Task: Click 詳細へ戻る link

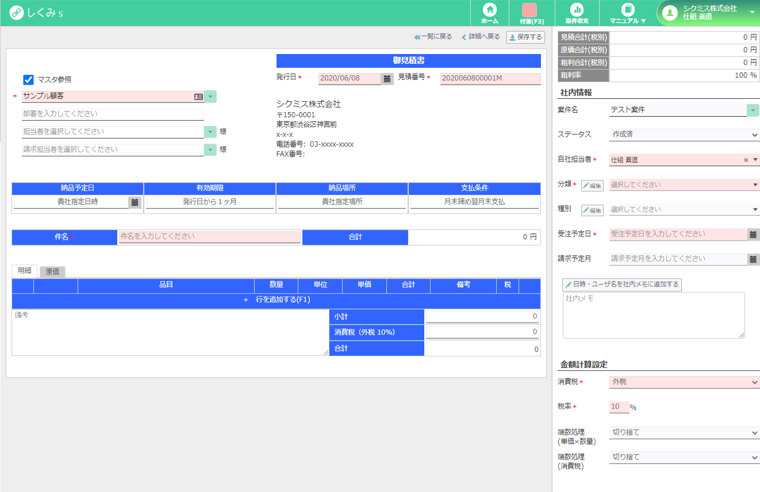Action: pyautogui.click(x=481, y=37)
